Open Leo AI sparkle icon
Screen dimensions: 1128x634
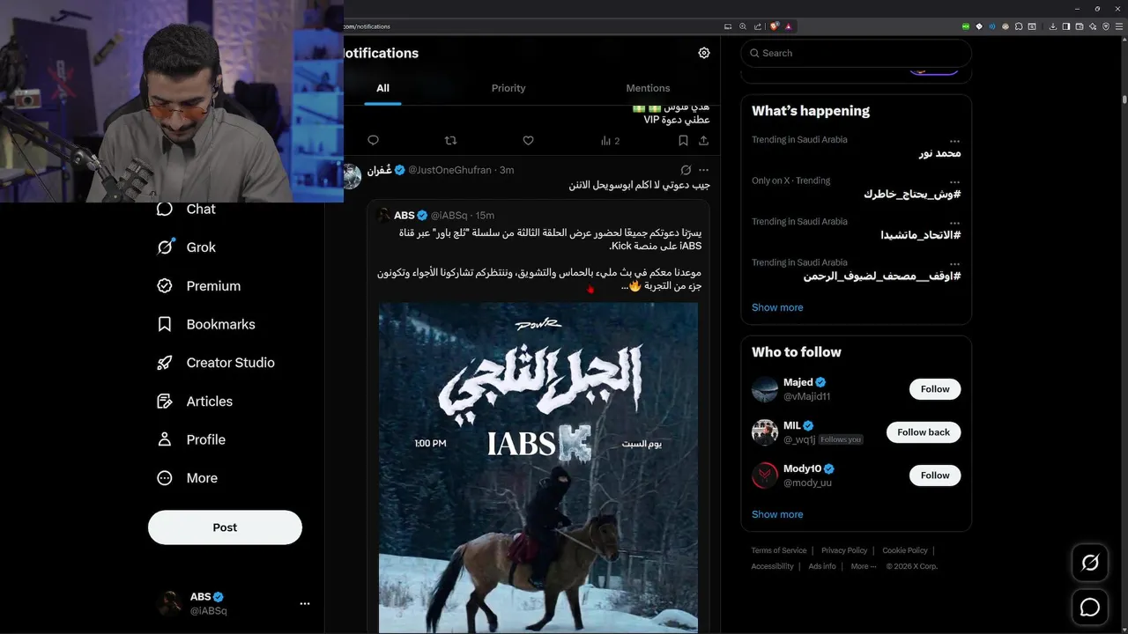click(x=1093, y=26)
